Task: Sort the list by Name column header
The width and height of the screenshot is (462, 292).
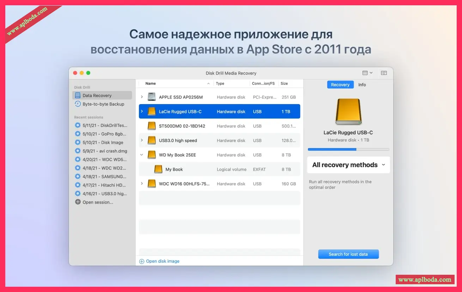Action: pos(151,84)
